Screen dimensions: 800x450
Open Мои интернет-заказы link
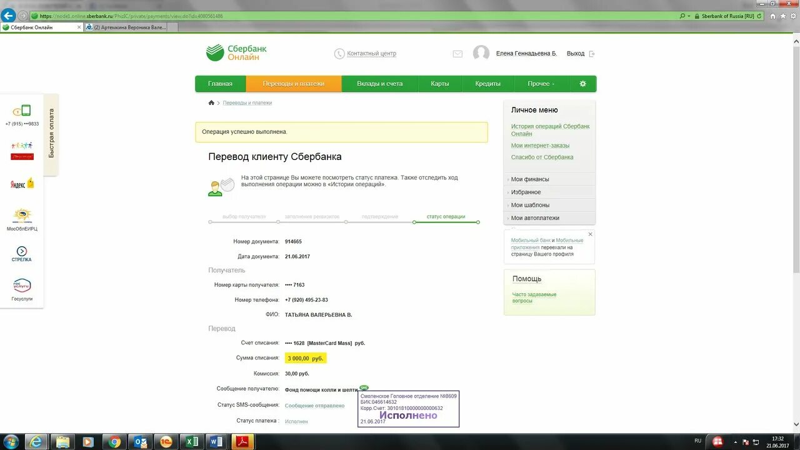[x=540, y=146]
